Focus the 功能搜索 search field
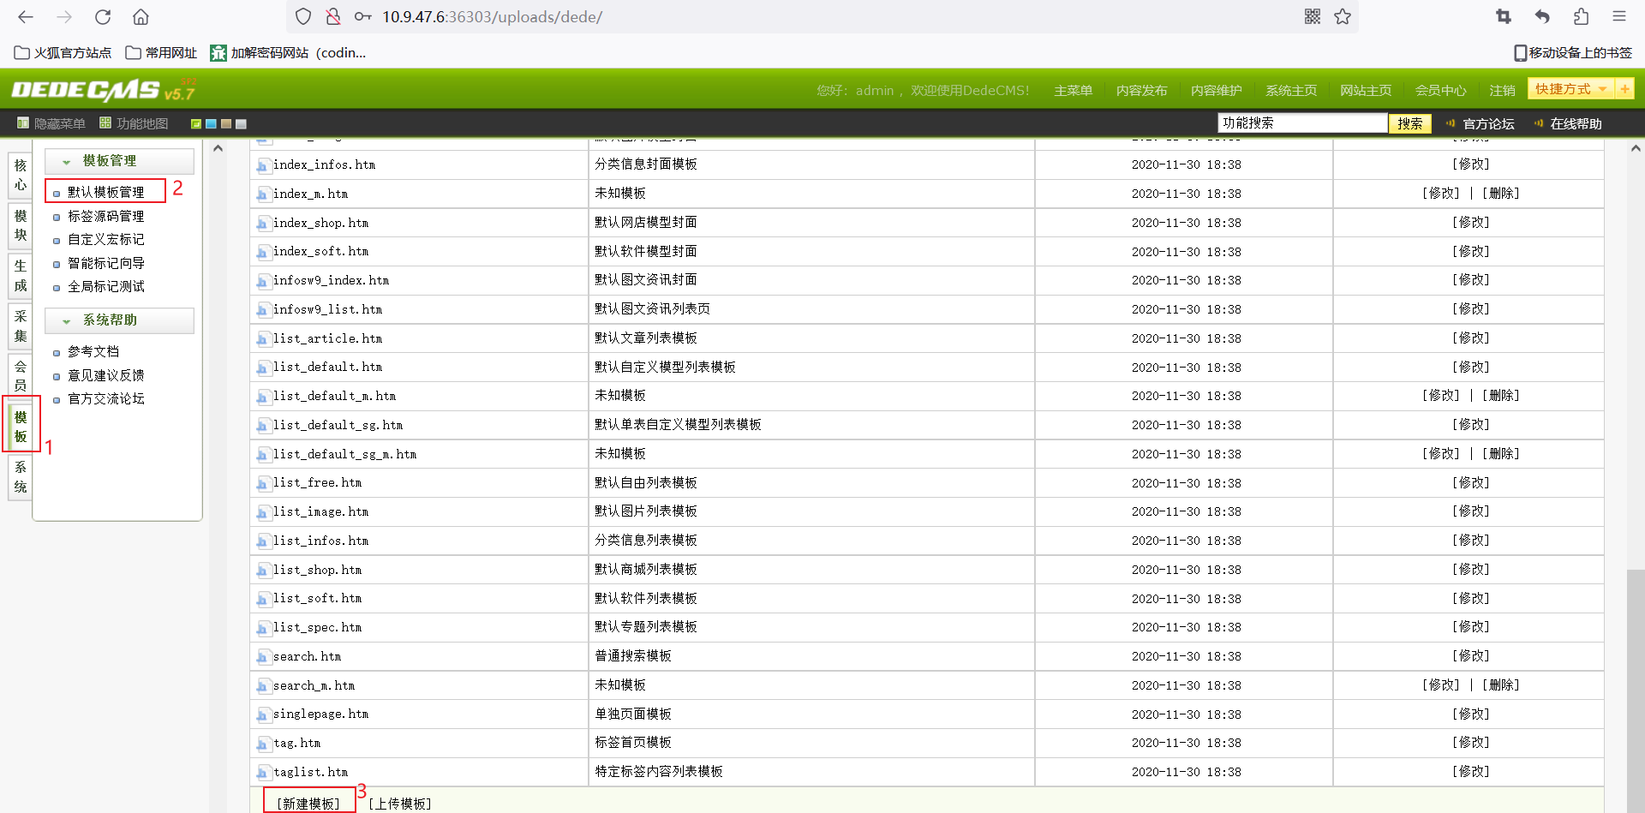Viewport: 1645px width, 813px height. coord(1302,123)
